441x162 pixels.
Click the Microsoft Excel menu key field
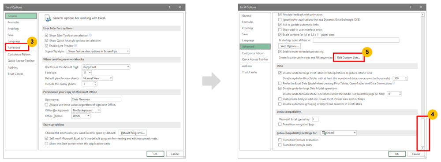[315, 119]
